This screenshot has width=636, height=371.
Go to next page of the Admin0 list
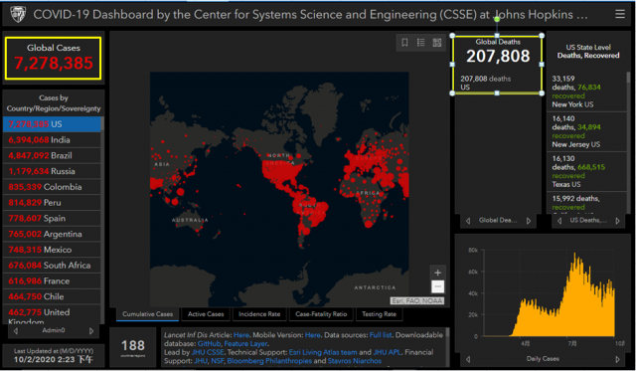click(91, 331)
